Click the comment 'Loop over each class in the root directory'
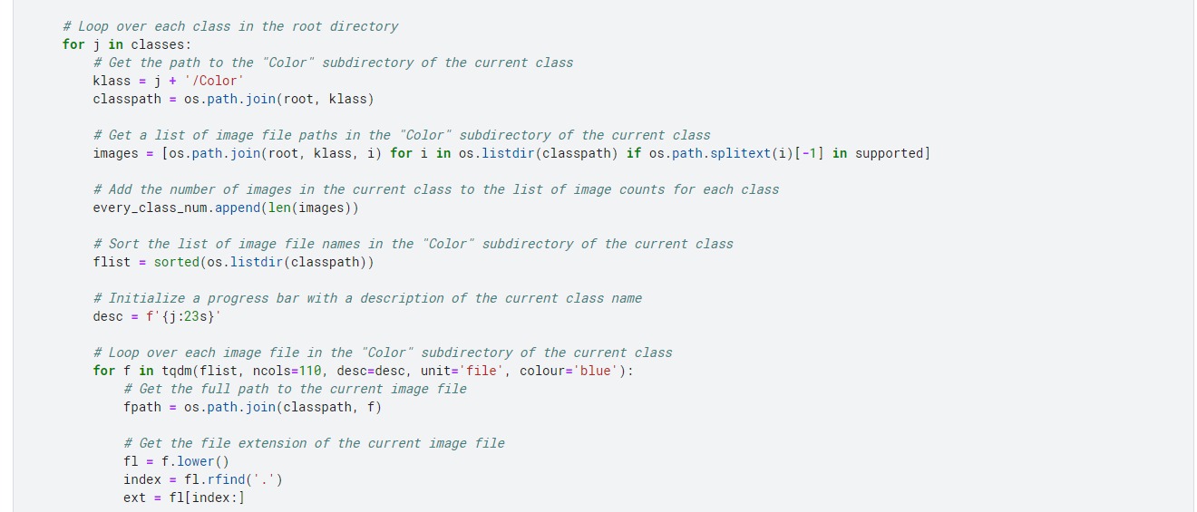1197x512 pixels. click(x=230, y=26)
